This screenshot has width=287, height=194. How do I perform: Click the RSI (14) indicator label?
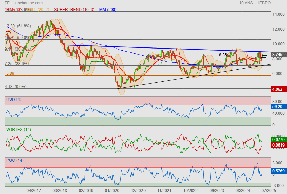[14, 99]
